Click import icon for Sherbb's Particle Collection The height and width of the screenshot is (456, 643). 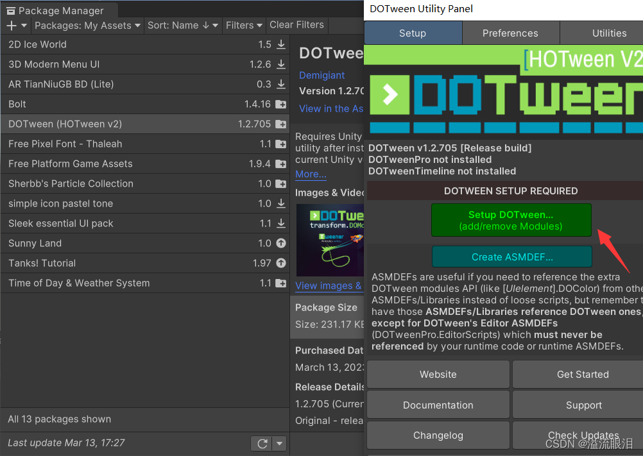(x=281, y=183)
